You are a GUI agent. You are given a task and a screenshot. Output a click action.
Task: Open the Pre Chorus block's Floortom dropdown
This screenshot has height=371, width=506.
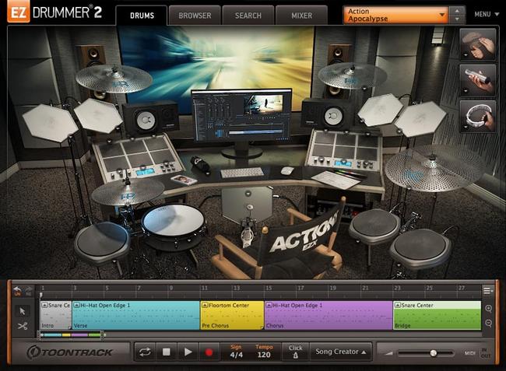coord(205,305)
